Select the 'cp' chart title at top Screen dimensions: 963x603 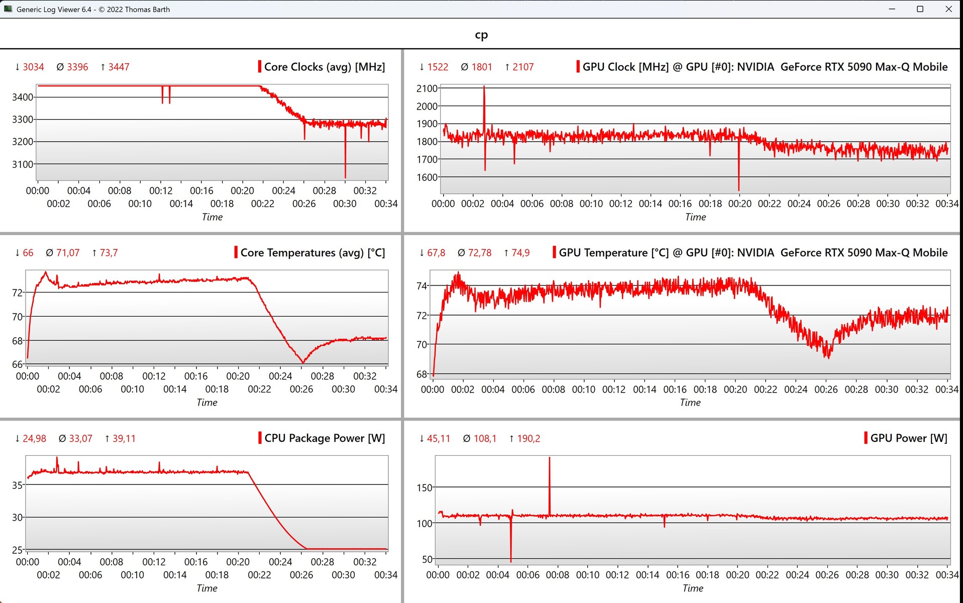(481, 35)
